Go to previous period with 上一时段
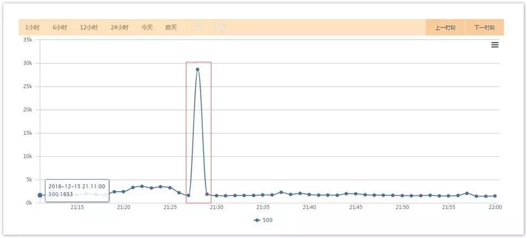Screen dimensions: 527x238 click(x=445, y=28)
